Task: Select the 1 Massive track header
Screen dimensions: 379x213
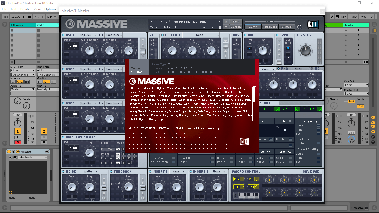Action: click(x=22, y=25)
